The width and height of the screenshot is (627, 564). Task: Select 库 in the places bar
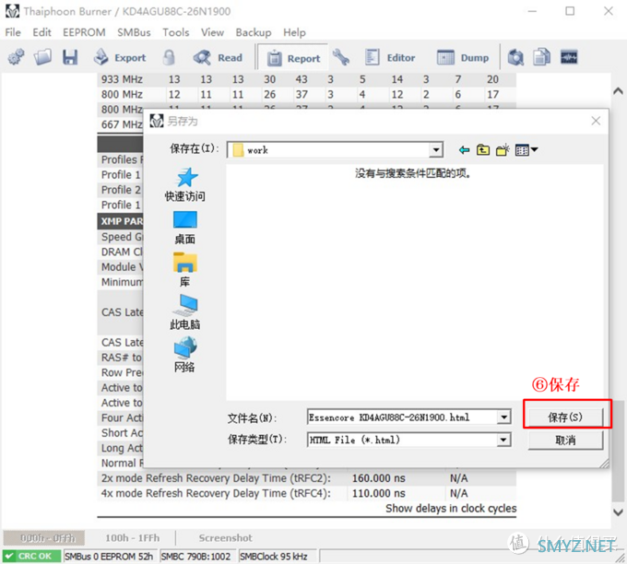[184, 270]
